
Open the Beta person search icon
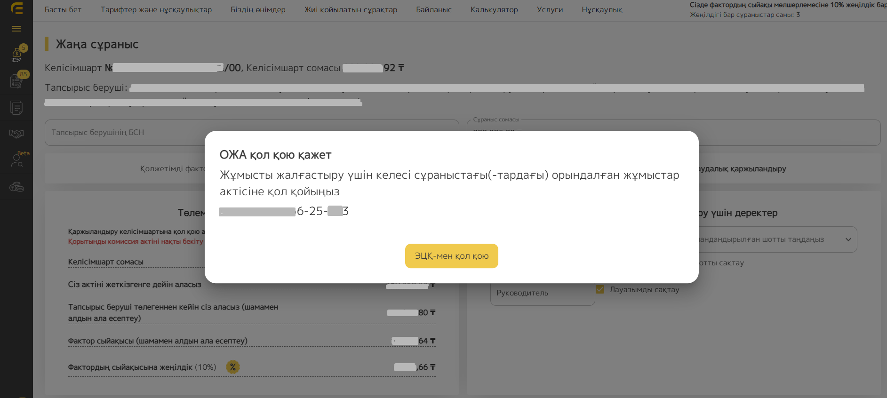point(16,161)
